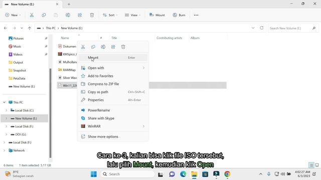Click the Delete trash icon in the toolbar

tap(92, 15)
